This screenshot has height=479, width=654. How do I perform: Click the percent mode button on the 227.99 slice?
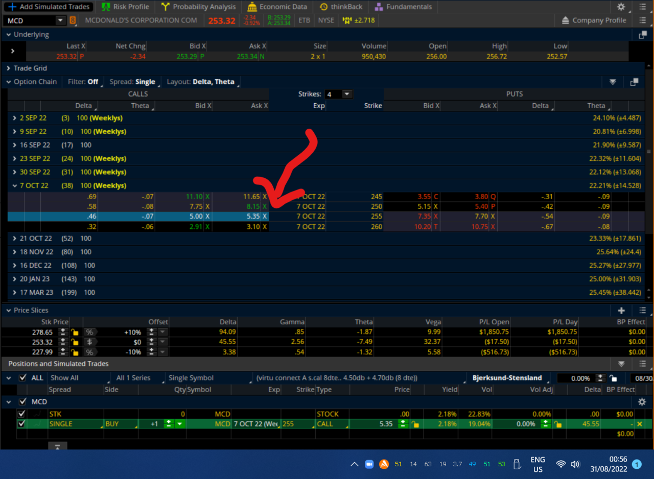point(89,352)
